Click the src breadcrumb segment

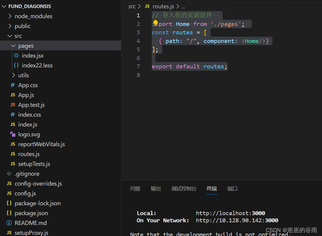[x=132, y=7]
